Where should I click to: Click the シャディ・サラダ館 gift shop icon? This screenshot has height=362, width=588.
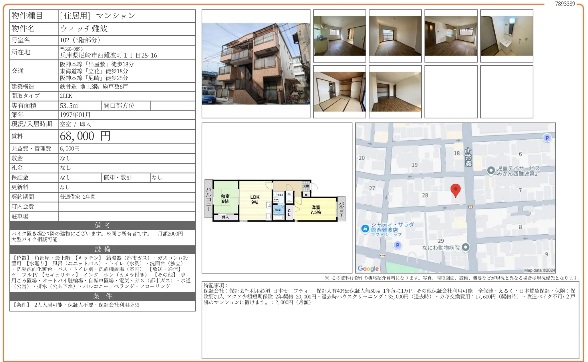click(x=365, y=229)
